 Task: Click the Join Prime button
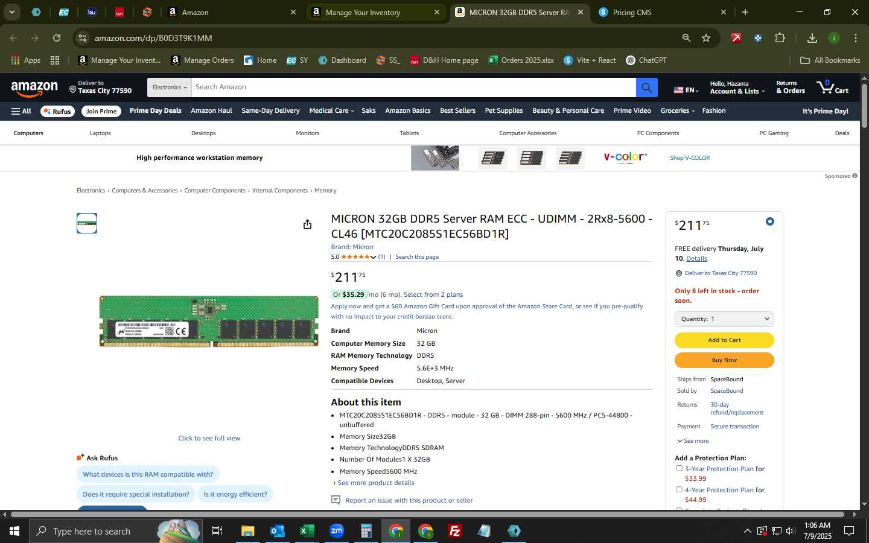(101, 111)
